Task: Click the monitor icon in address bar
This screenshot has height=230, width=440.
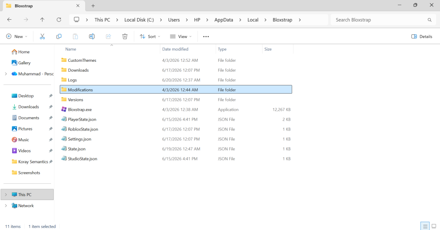Action: 76,20
